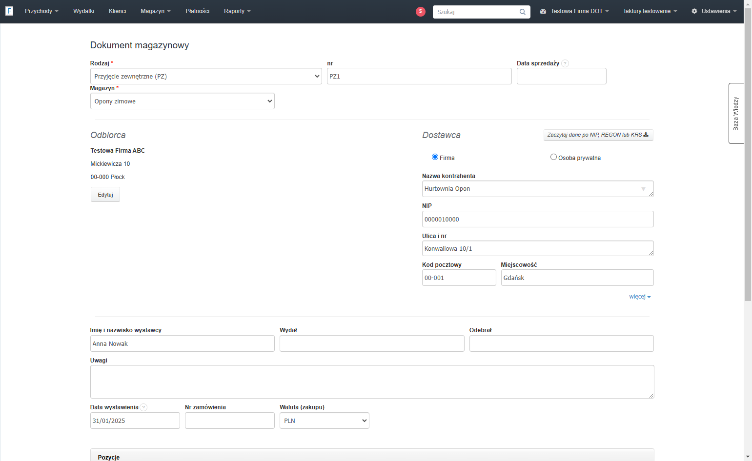Screen dimensions: 752x461
Task: Click the Edytuj button under Odbiorca
Action: [x=105, y=195]
